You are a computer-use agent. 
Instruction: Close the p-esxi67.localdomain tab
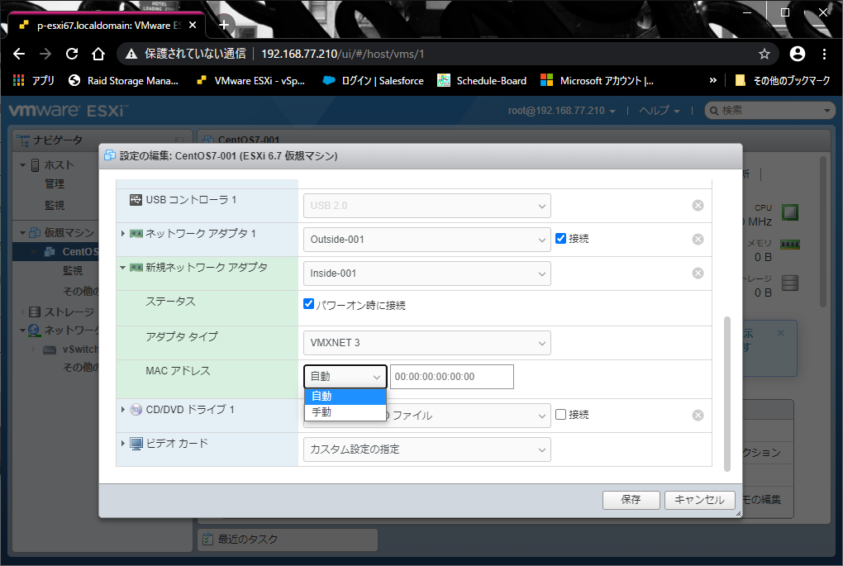pyautogui.click(x=193, y=26)
